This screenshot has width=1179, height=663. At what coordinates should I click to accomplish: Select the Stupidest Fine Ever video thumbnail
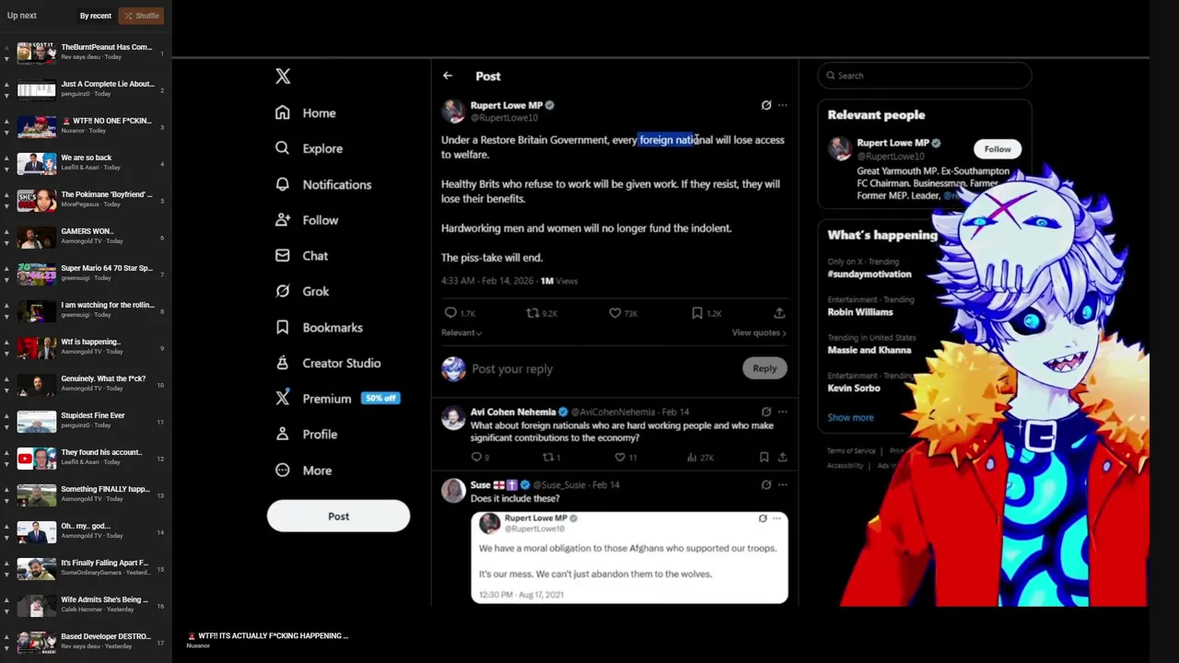[x=37, y=421]
